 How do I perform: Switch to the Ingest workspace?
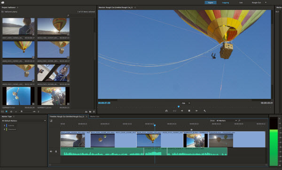(211, 2)
